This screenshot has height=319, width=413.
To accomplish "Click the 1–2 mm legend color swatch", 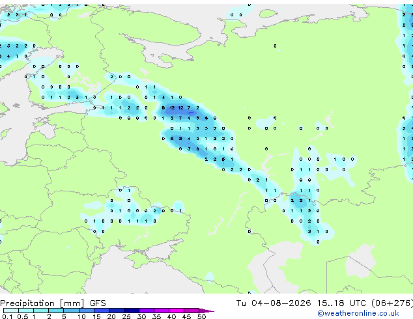I will pos(41,311).
